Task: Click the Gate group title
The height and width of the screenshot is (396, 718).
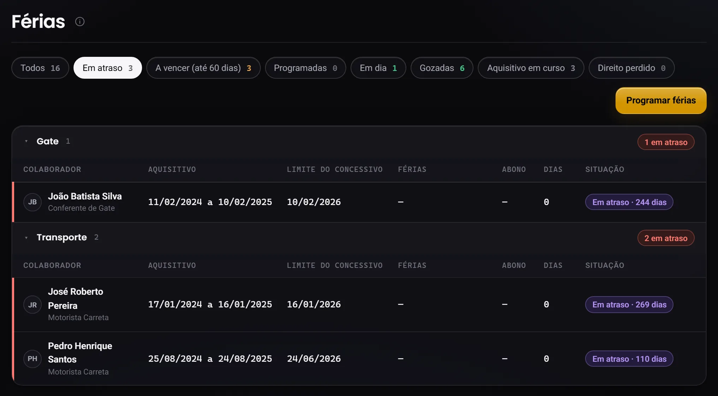Action: pyautogui.click(x=48, y=141)
